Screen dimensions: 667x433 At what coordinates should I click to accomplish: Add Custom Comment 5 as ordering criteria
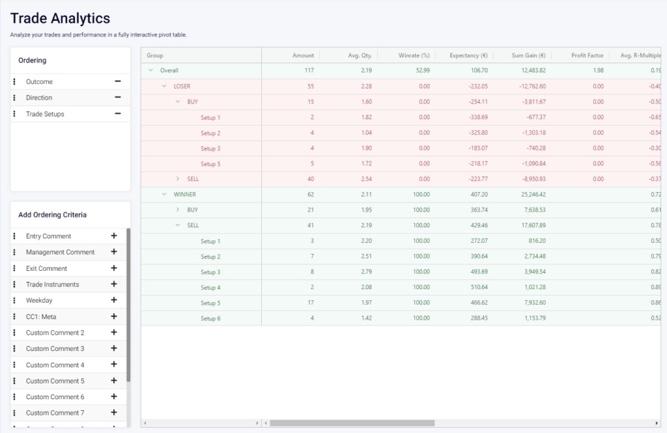(x=113, y=380)
